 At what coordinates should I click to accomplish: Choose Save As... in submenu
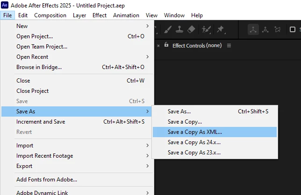[215, 111]
